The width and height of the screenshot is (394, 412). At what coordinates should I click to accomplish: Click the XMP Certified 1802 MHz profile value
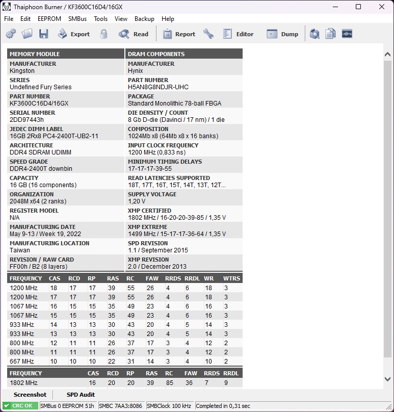click(177, 218)
